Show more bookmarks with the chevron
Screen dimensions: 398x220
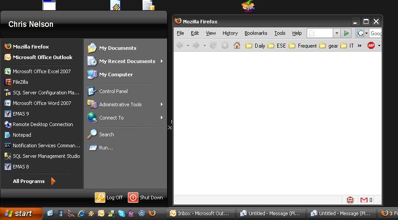(359, 46)
